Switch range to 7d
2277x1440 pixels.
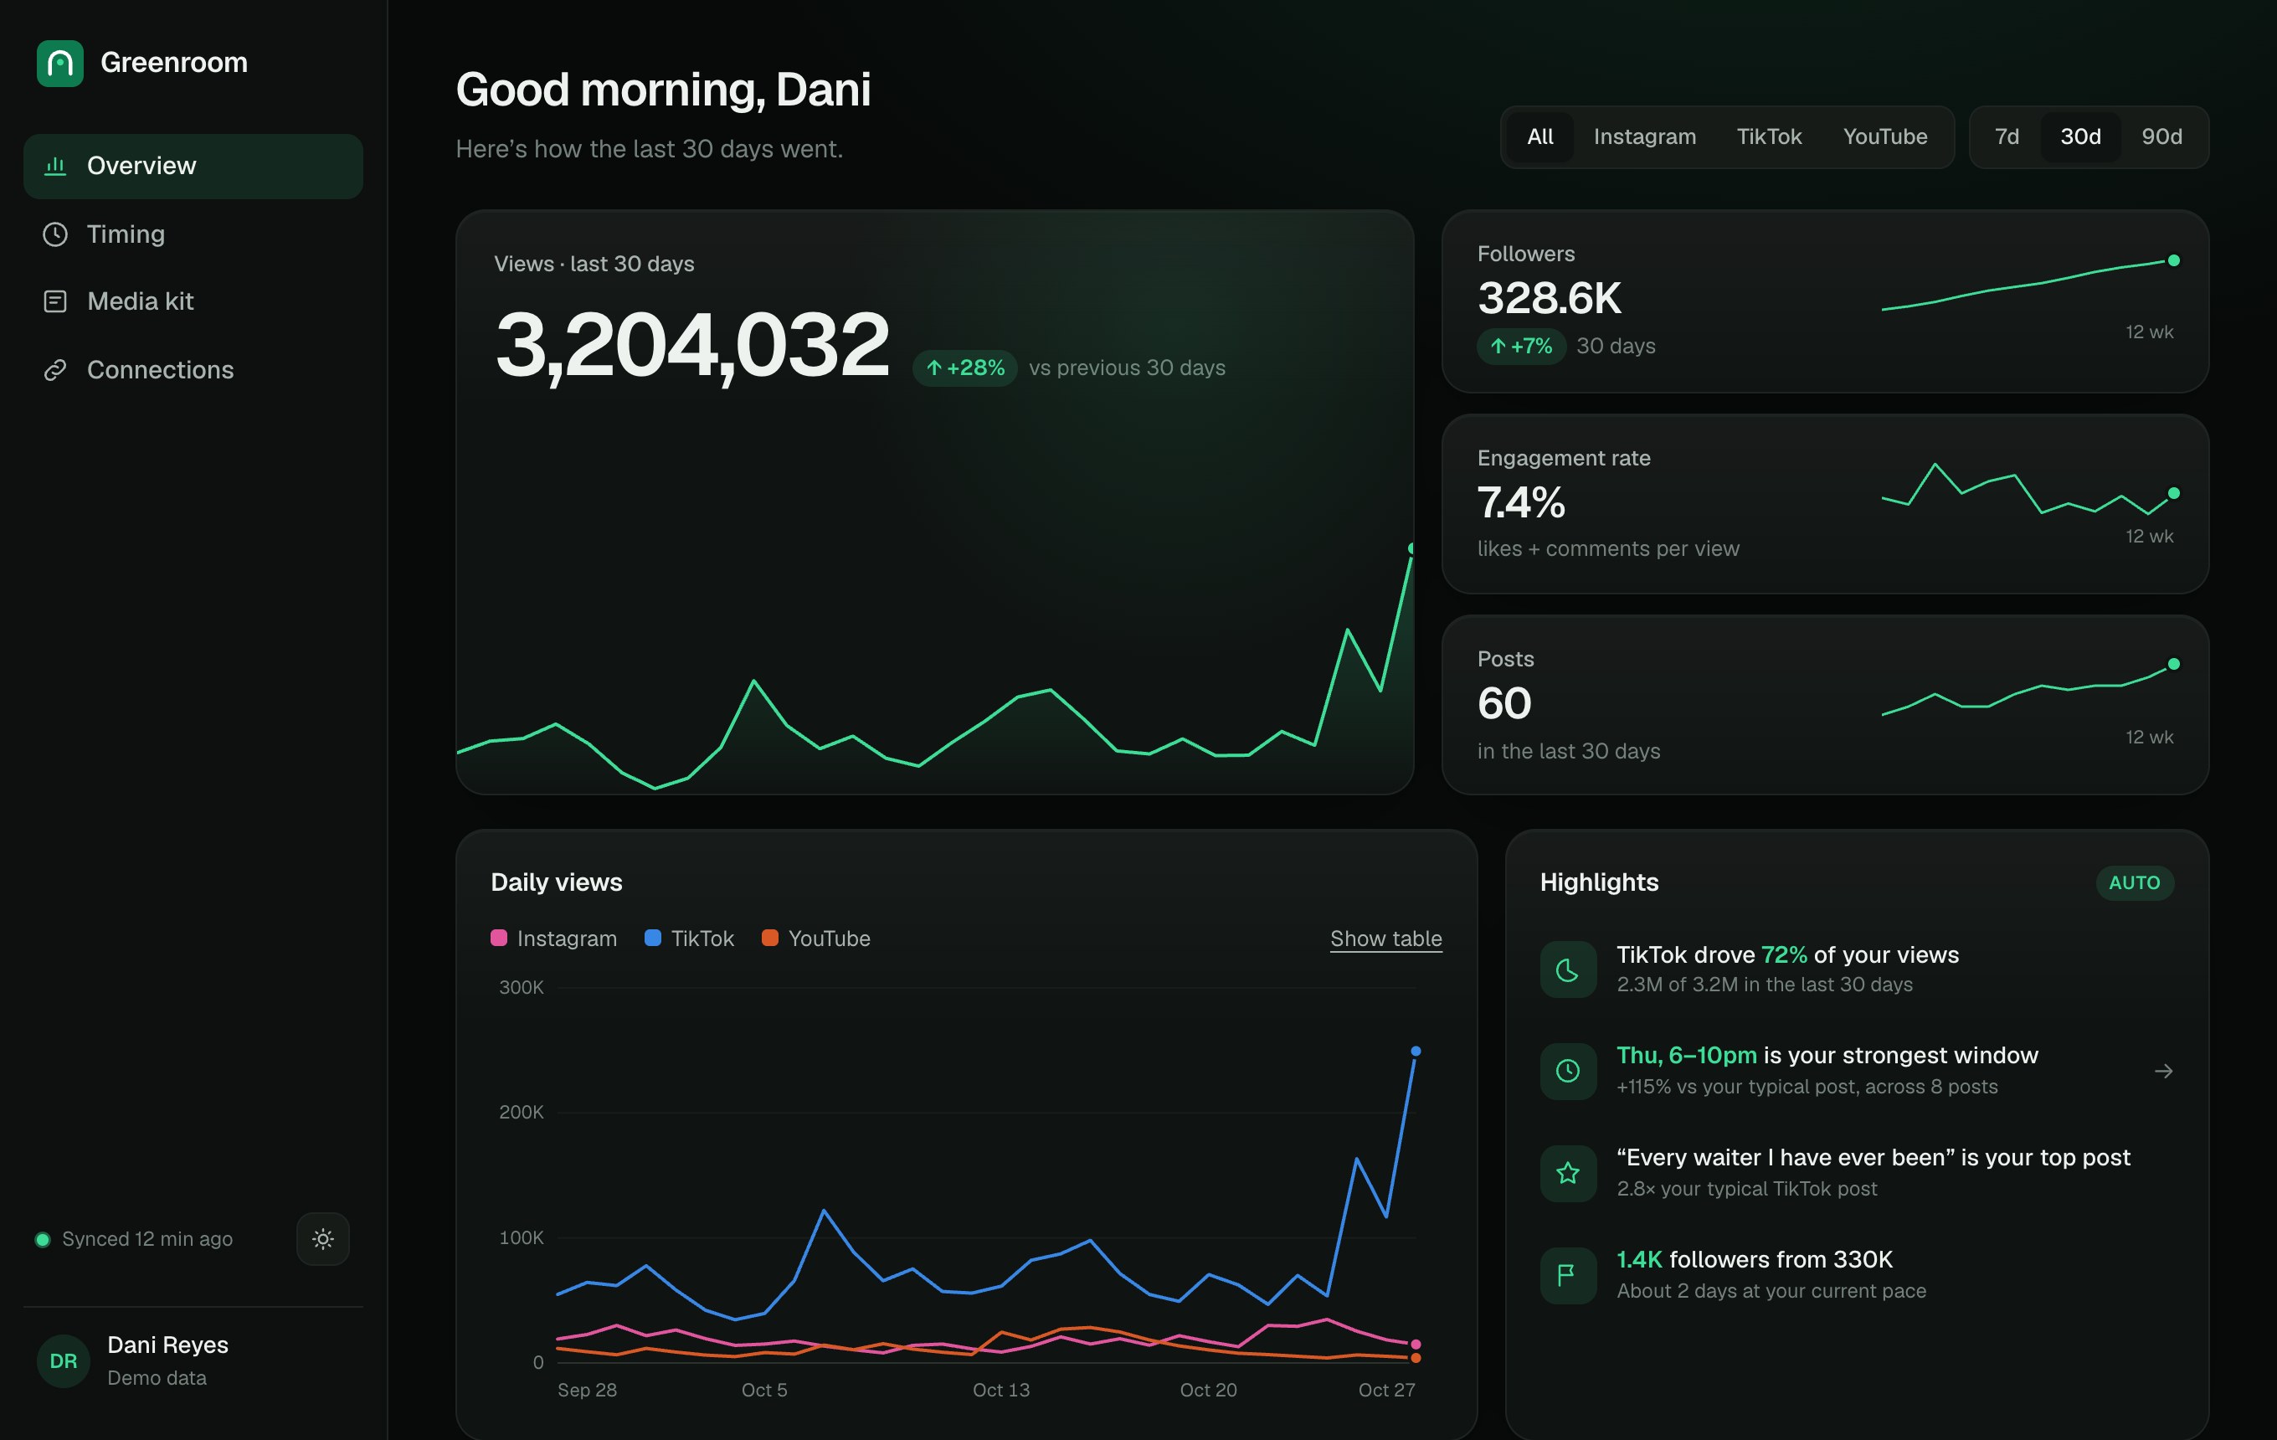click(x=2007, y=137)
